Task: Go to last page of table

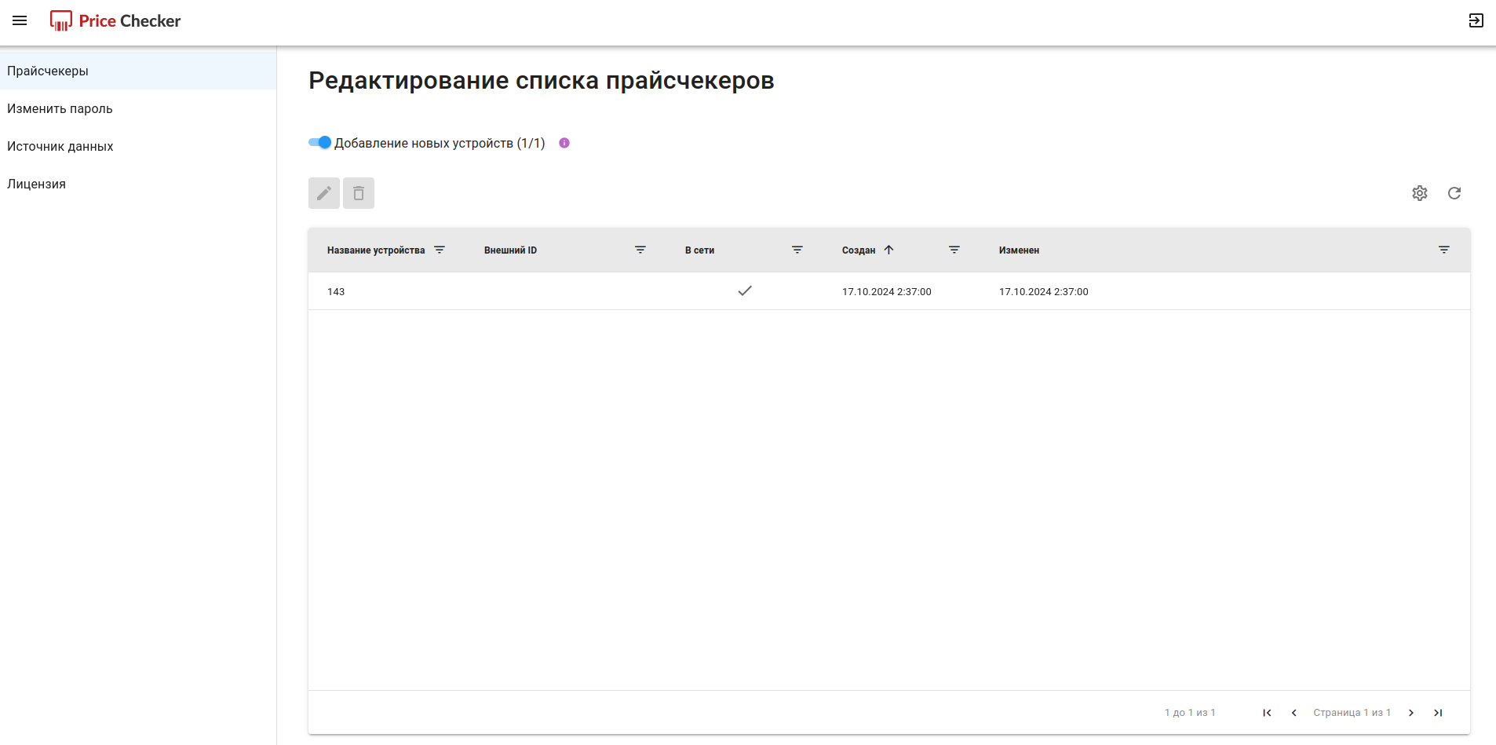Action: click(1438, 713)
